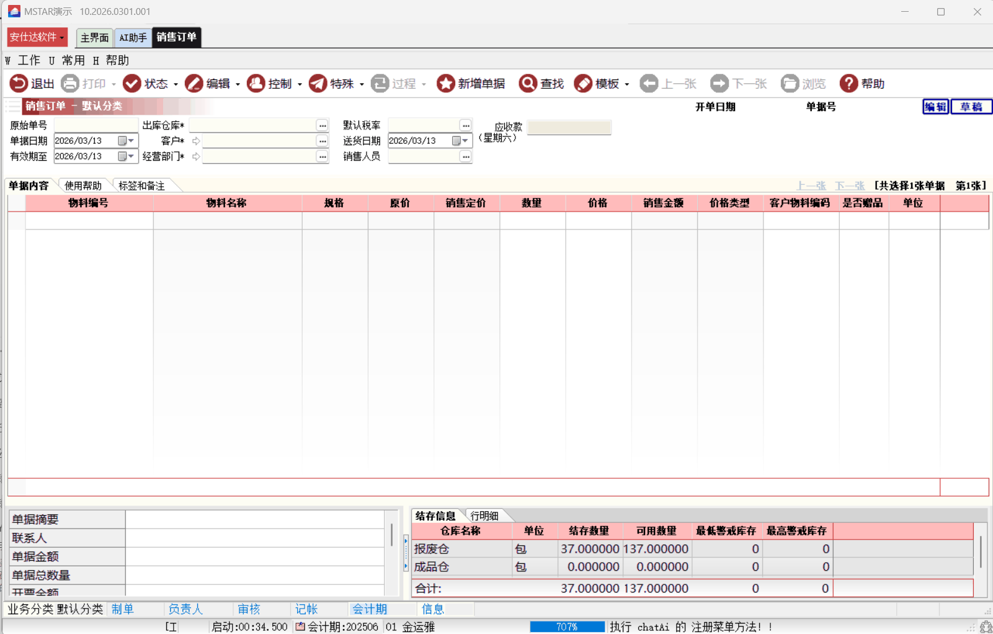Expand the 编辑 toolbar dropdown arrow
Viewport: 993px width, 634px height.
pyautogui.click(x=238, y=84)
